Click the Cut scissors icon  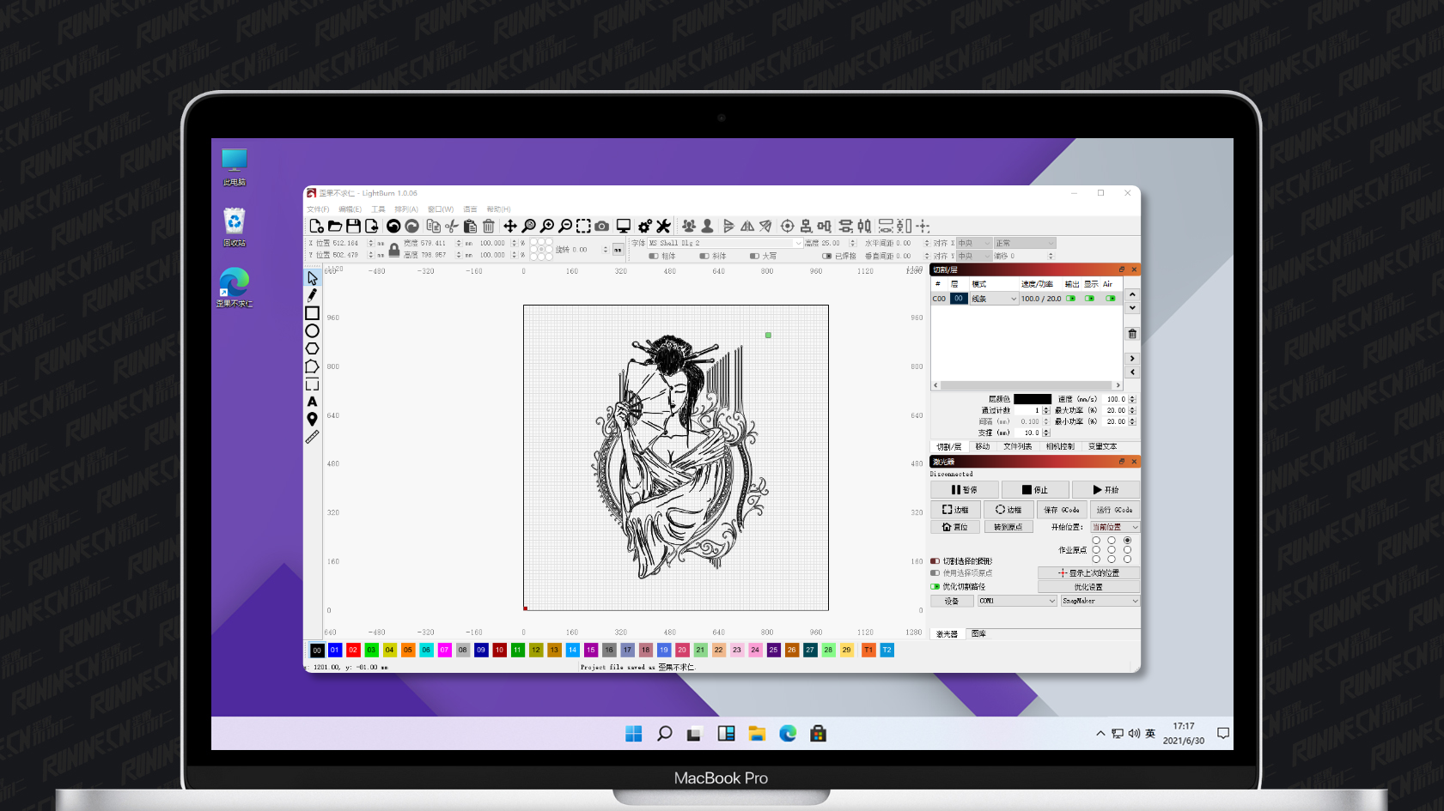click(x=452, y=226)
